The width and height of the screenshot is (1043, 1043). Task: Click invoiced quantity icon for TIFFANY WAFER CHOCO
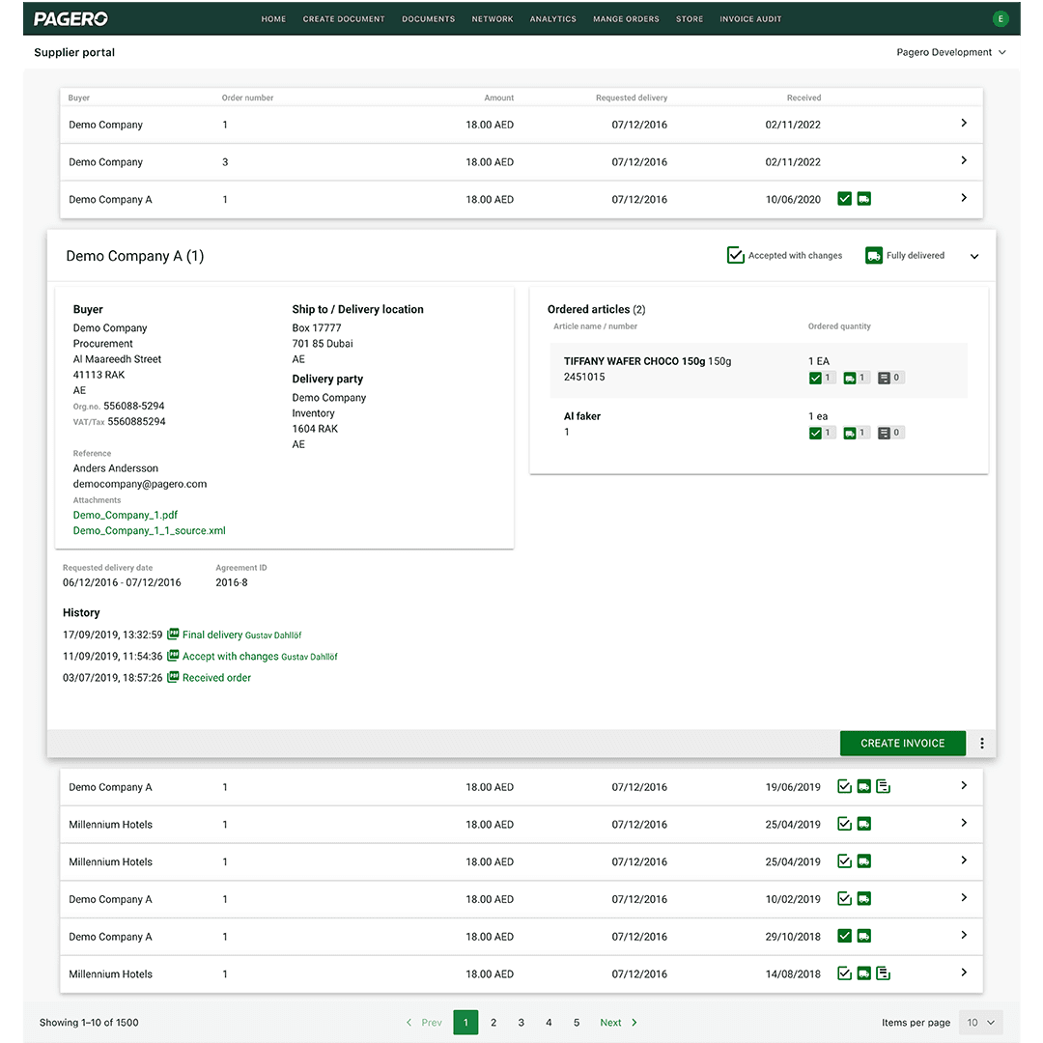(x=884, y=378)
